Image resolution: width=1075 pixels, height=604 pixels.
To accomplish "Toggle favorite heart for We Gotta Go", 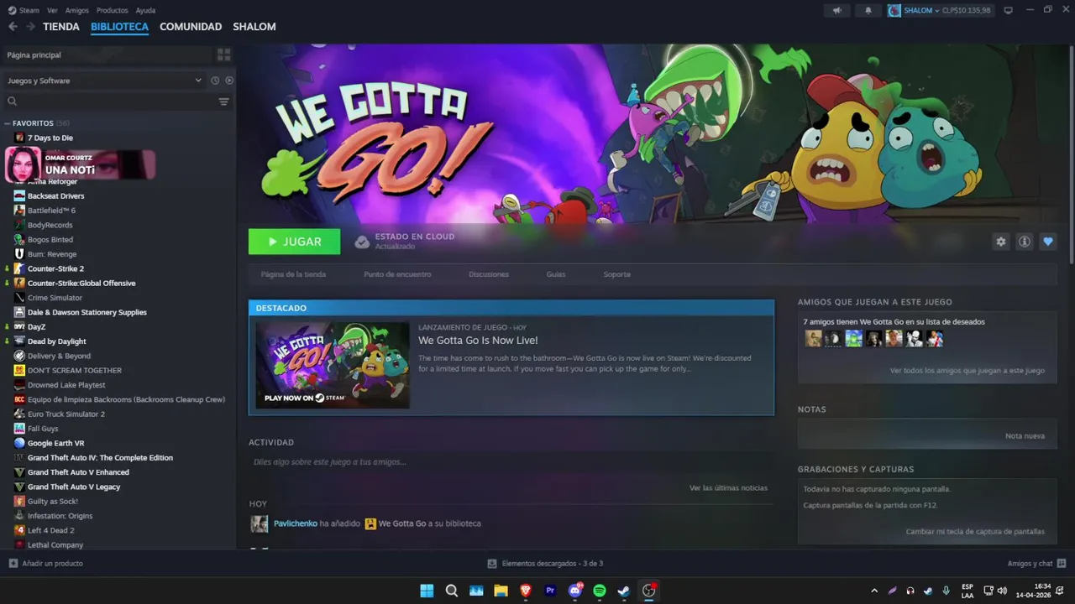I will [1047, 242].
